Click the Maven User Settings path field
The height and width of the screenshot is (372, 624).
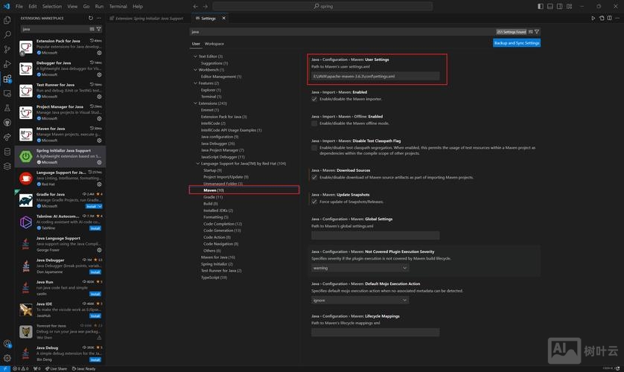(x=375, y=76)
